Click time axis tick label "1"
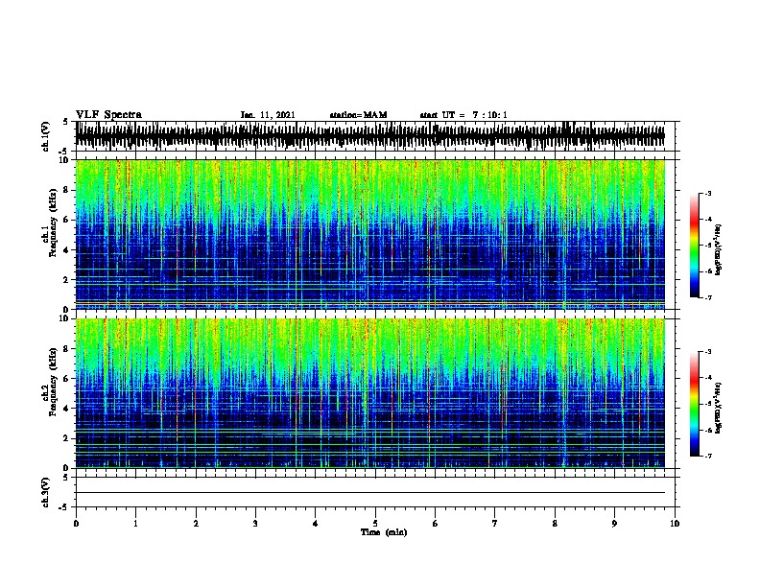Screen dimensions: 760x587 pyautogui.click(x=135, y=524)
